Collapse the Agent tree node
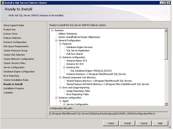 pyautogui.click(x=60, y=101)
